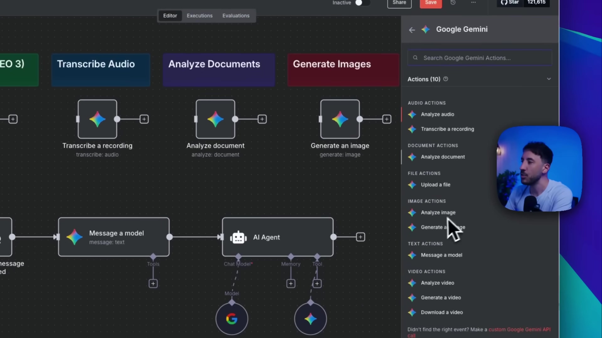Click the info icon beside Actions (10)
This screenshot has width=602, height=338.
446,79
